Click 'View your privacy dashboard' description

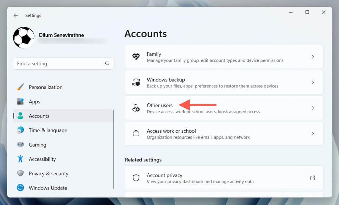tap(200, 182)
